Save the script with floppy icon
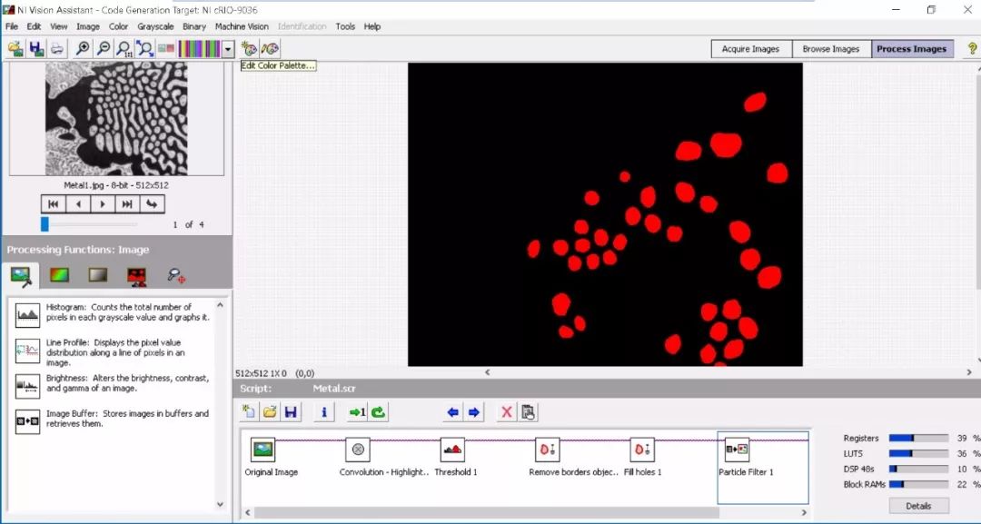This screenshot has width=981, height=524. click(x=291, y=412)
